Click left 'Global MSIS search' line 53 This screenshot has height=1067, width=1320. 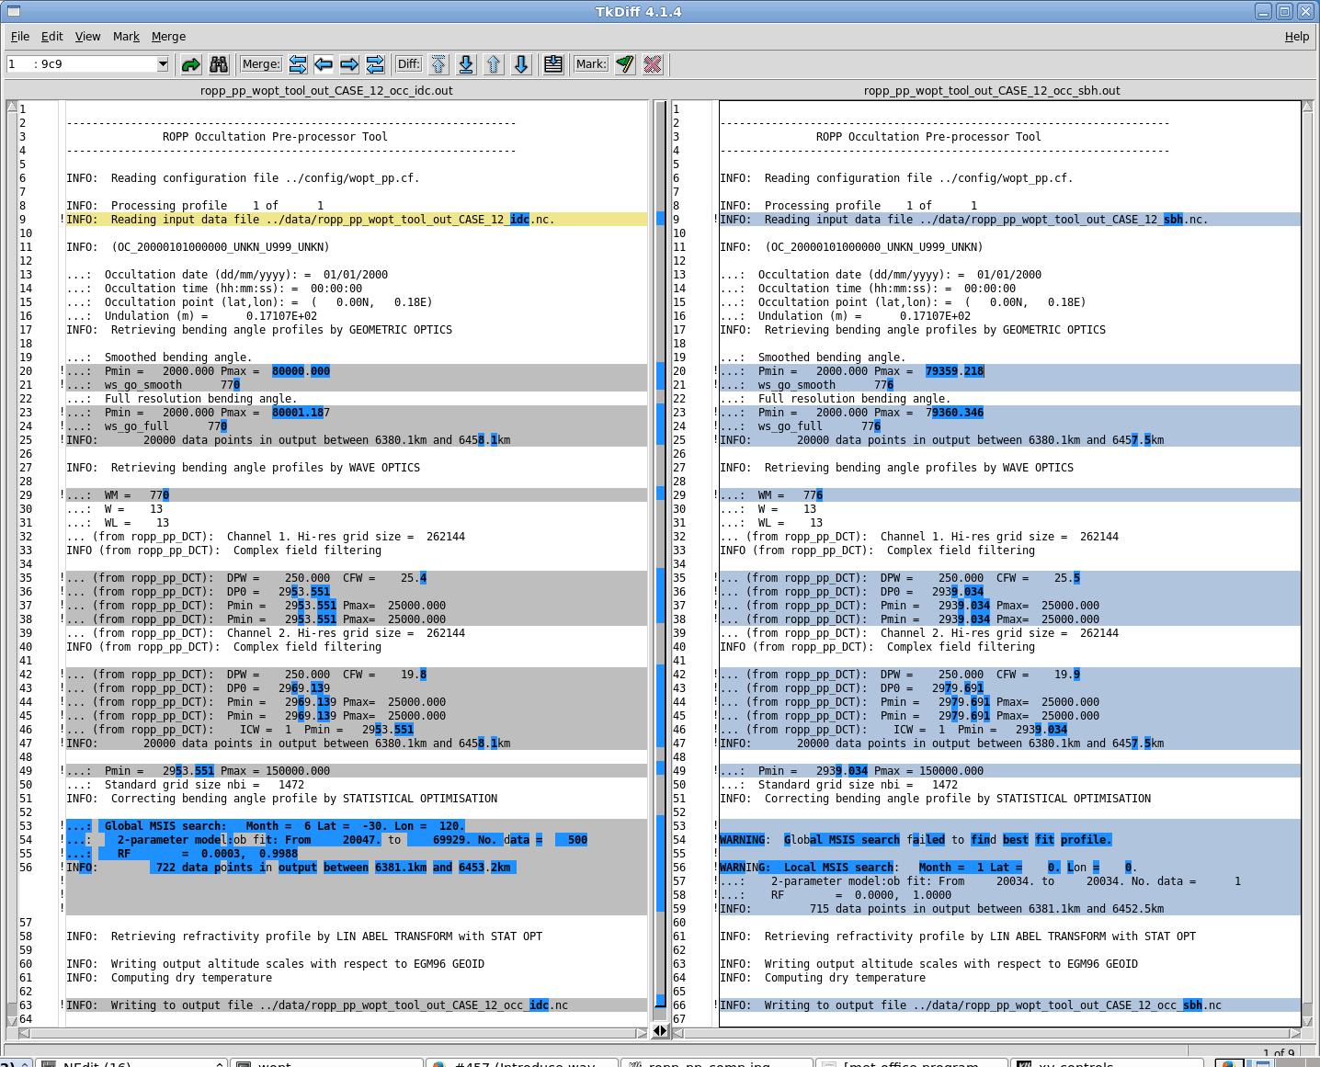click(x=357, y=826)
